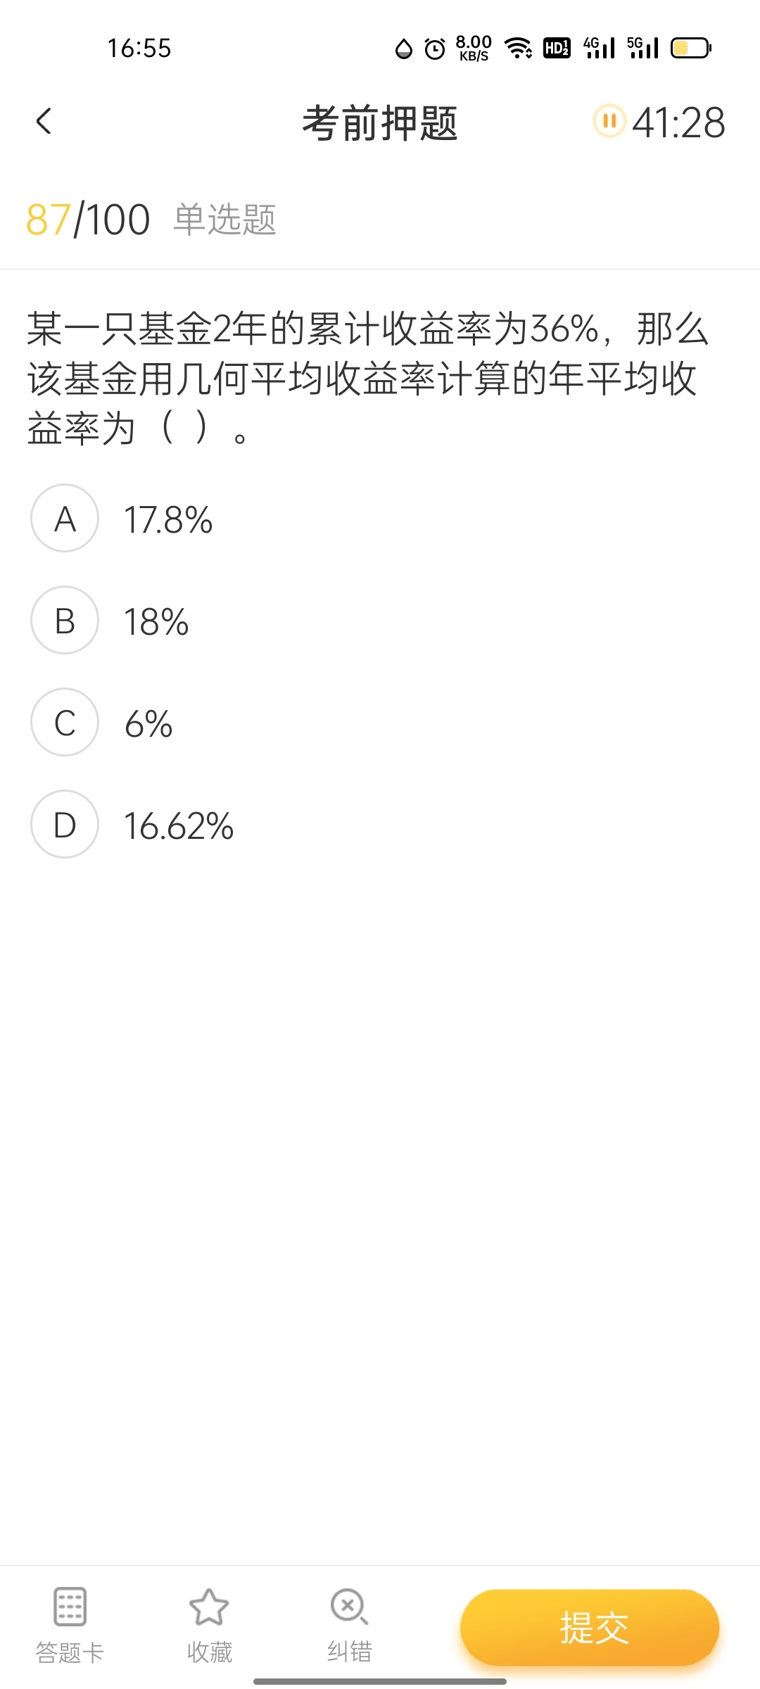Image resolution: width=760 pixels, height=1689 pixels.
Task: Tap the Wi-Fi status bar icon
Action: coord(519,48)
